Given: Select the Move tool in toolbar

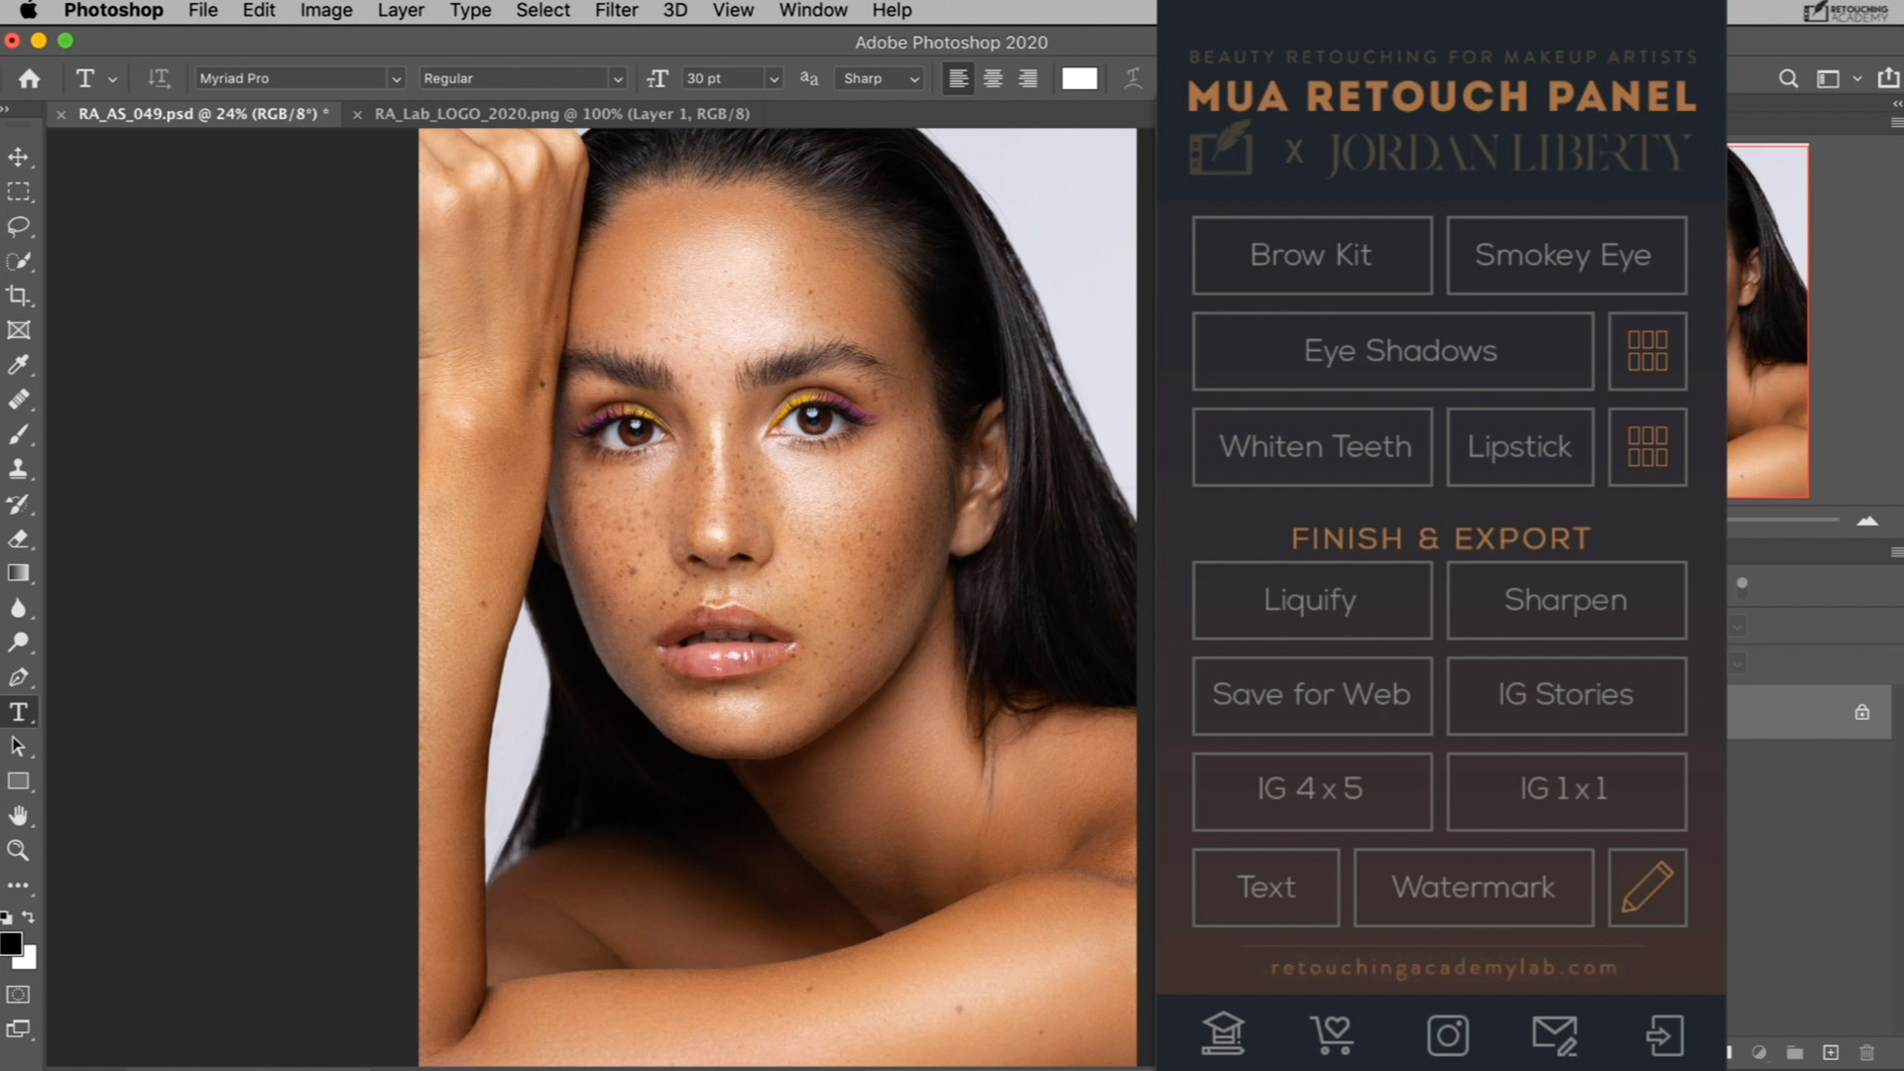Looking at the screenshot, I should [x=18, y=156].
